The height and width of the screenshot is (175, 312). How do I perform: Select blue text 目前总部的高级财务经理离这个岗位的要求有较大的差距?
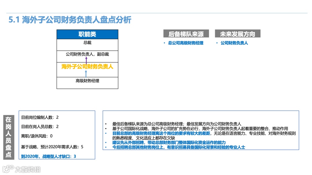[161, 133]
